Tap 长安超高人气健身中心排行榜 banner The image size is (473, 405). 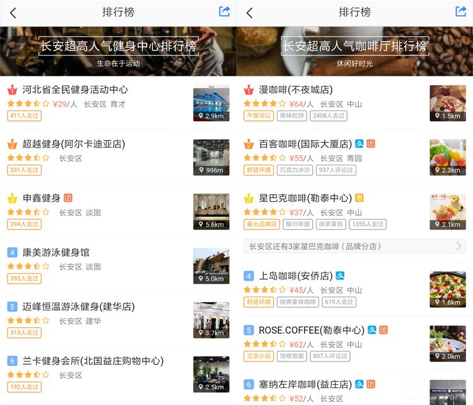tap(118, 47)
